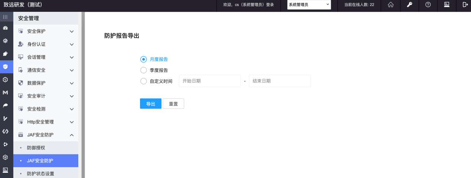Open the 防护状态设置 submenu item
This screenshot has height=178, width=471.
(x=40, y=174)
